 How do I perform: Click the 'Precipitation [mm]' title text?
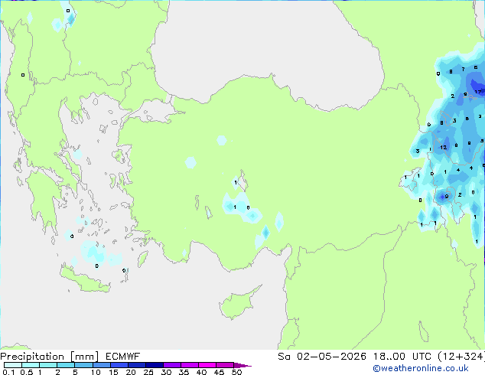[x=50, y=357]
